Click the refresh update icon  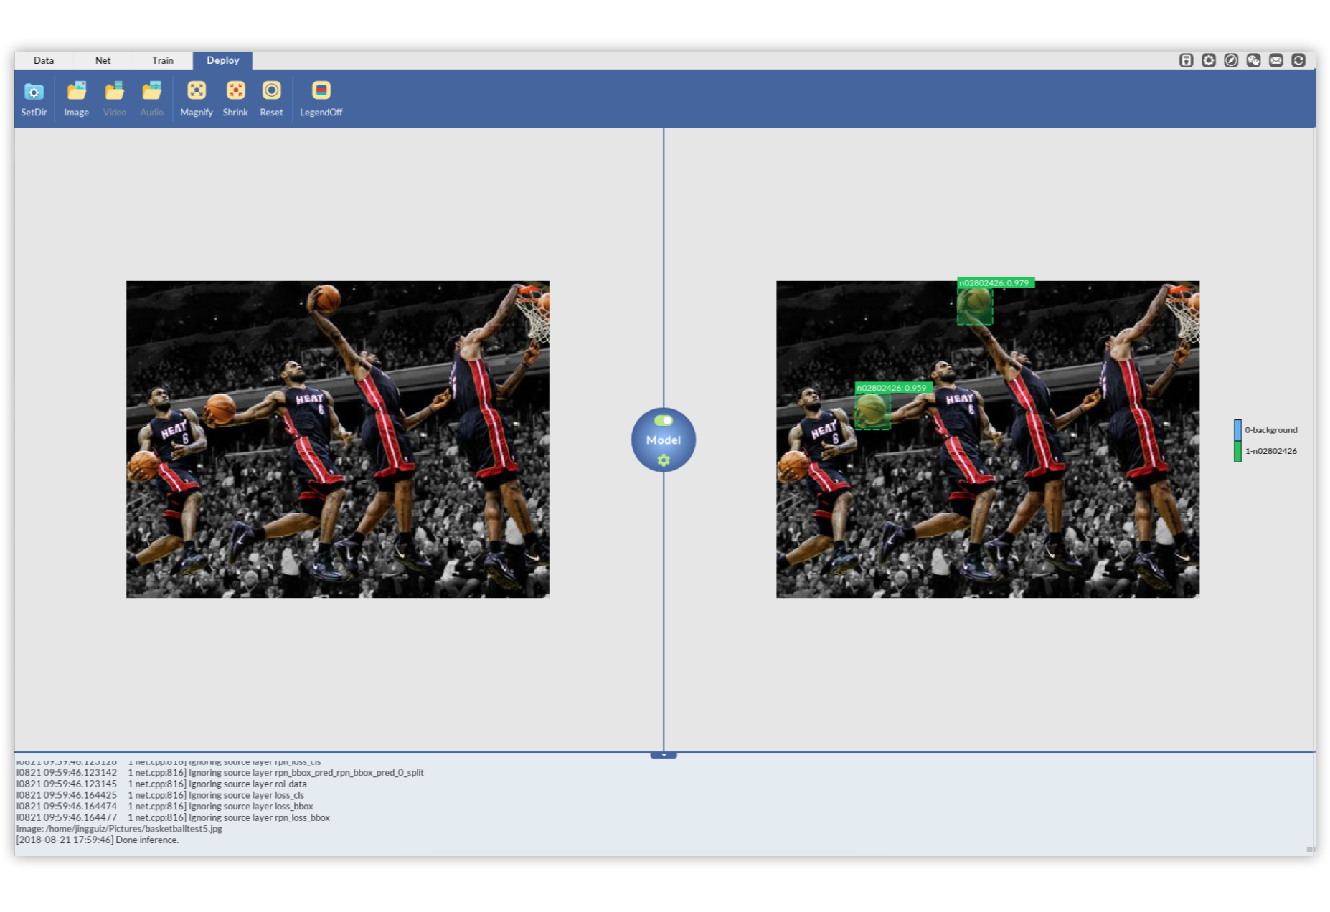(x=1298, y=60)
